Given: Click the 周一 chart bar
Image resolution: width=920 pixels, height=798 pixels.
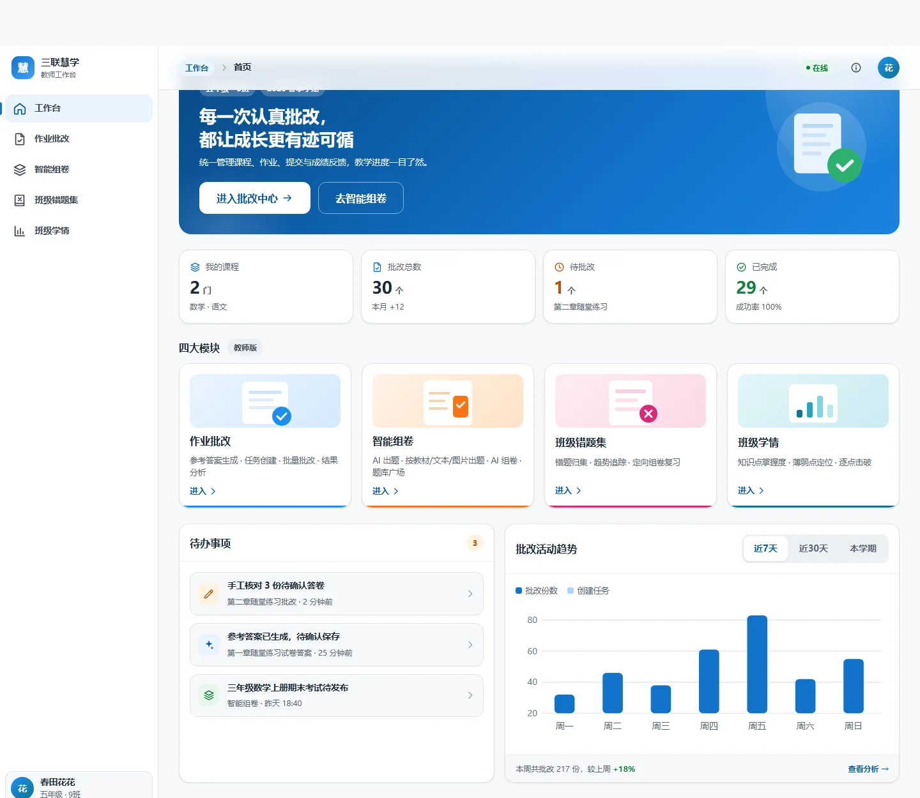Looking at the screenshot, I should coord(565,704).
